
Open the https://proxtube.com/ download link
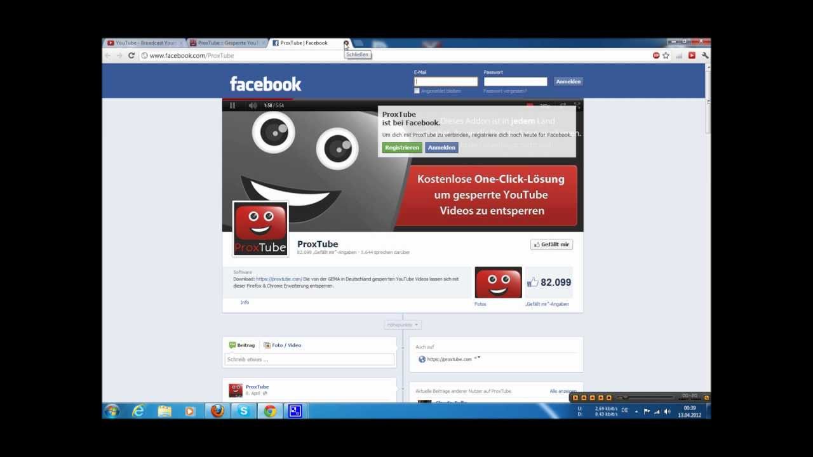click(279, 279)
